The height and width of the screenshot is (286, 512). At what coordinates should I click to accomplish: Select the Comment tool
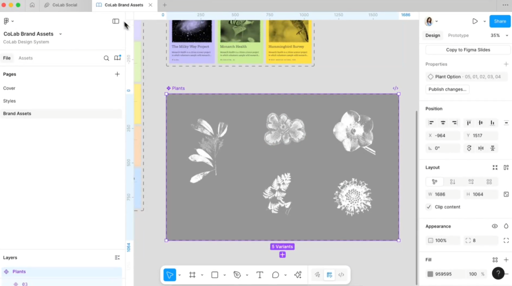pyautogui.click(x=275, y=275)
